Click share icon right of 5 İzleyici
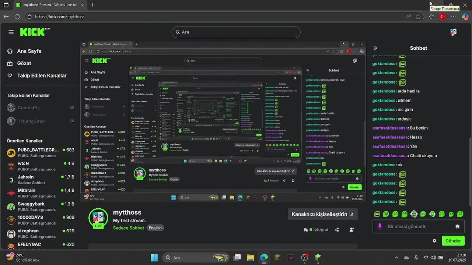Image resolution: width=472 pixels, height=265 pixels. 337,230
